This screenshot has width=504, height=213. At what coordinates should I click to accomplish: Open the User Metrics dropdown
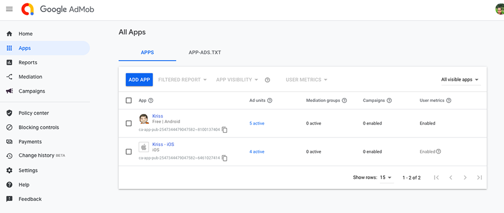(307, 80)
